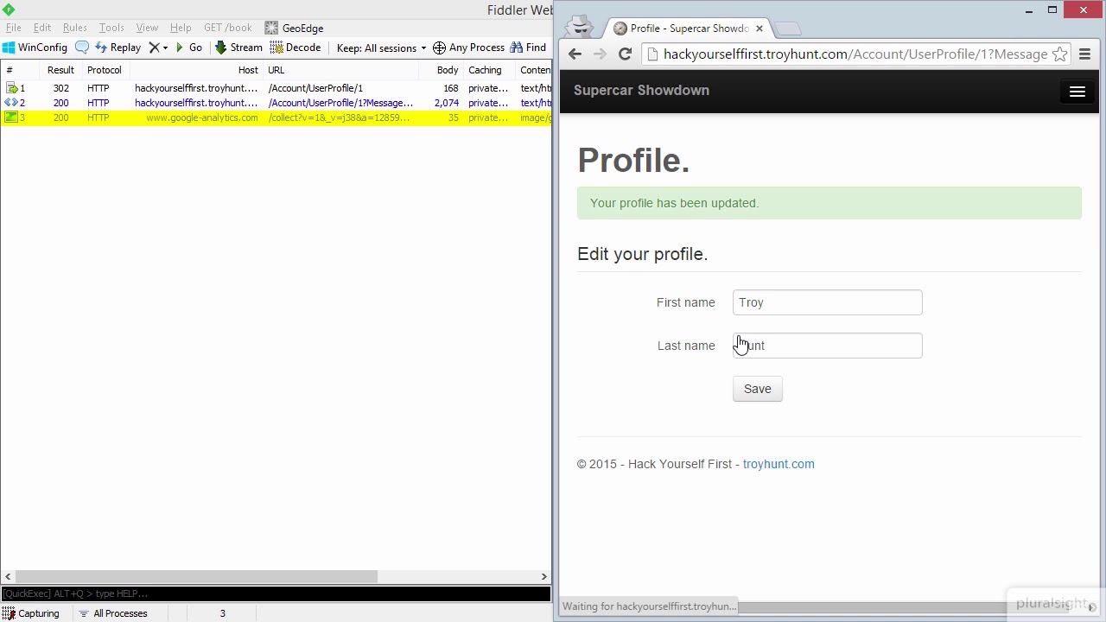1106x622 pixels.
Task: Sort by the Protocol column header
Action: pos(105,70)
